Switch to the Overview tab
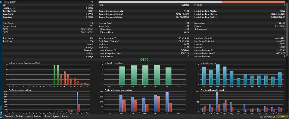Image resolution: width=289 pixels, height=119 pixels. (9, 116)
